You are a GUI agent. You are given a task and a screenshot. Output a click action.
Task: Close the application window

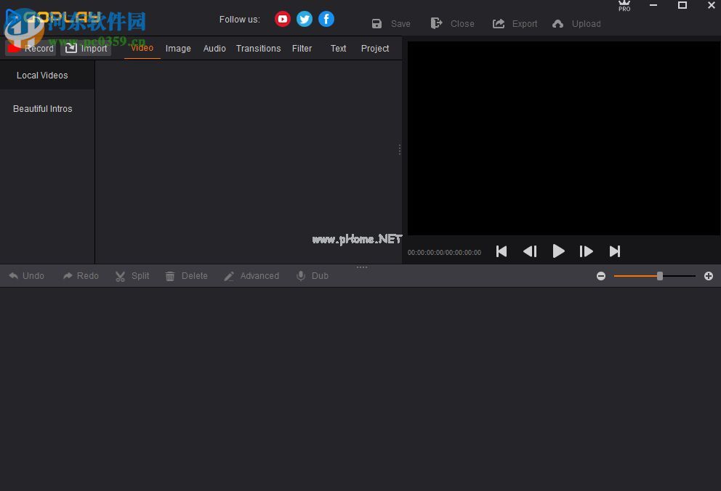pyautogui.click(x=712, y=6)
